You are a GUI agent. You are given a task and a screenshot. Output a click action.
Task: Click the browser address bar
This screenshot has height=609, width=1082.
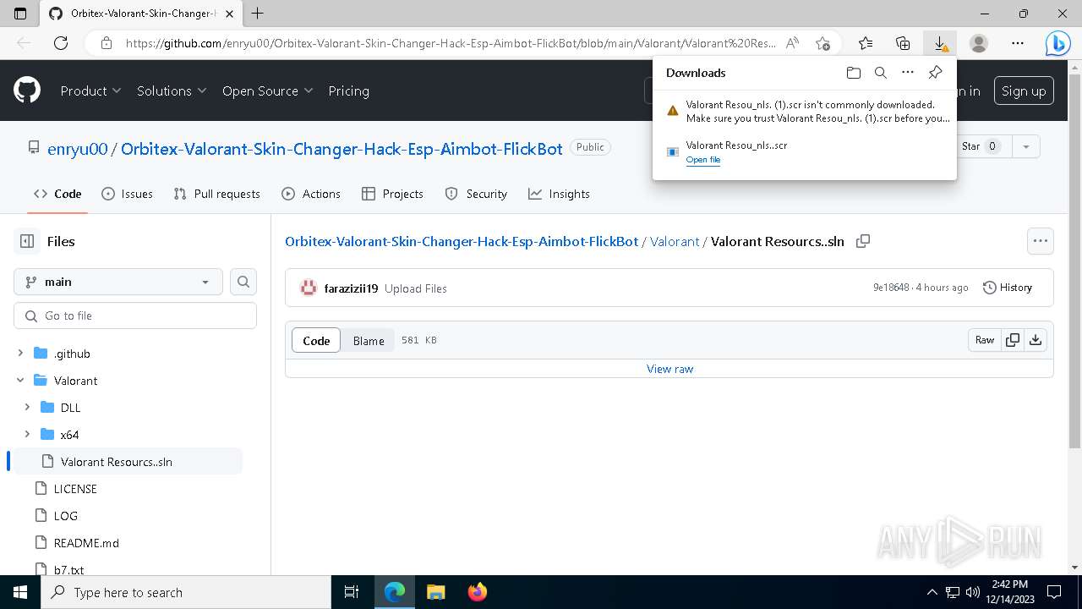450,43
